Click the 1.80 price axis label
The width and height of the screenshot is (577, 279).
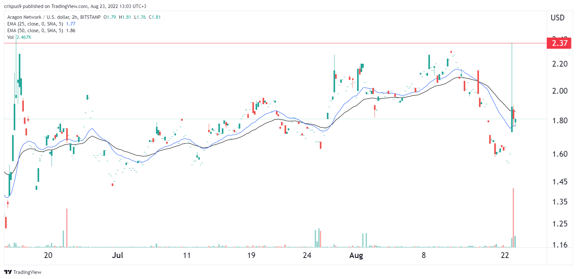[559, 121]
